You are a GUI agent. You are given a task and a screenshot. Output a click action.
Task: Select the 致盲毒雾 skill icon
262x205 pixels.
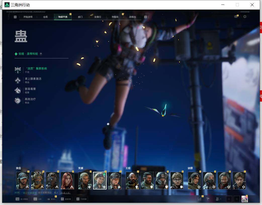18,90
